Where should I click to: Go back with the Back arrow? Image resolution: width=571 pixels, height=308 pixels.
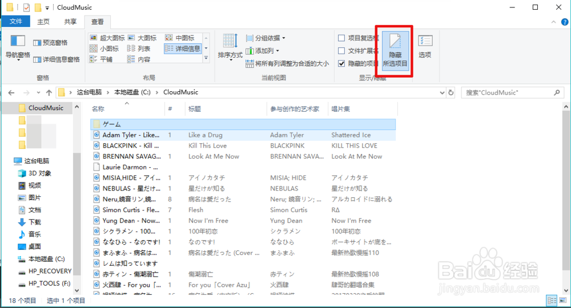(x=11, y=93)
